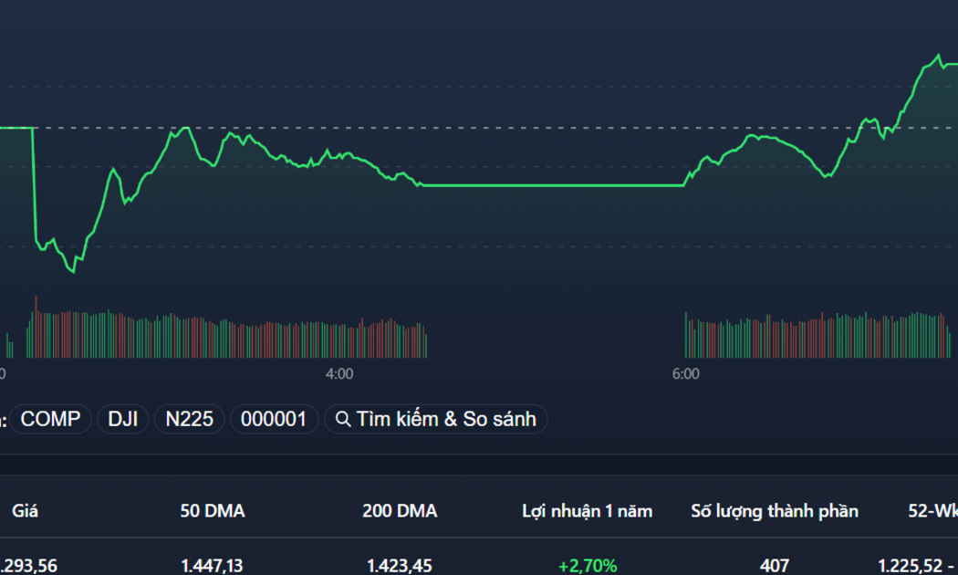Viewport: 958px width, 575px height.
Task: Click the Lợi nhuận 1 năm header
Action: coord(588,511)
